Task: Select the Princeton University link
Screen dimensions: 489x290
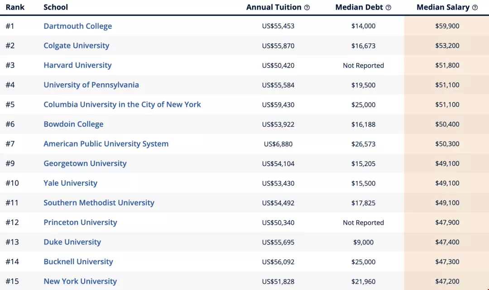Action: (80, 223)
